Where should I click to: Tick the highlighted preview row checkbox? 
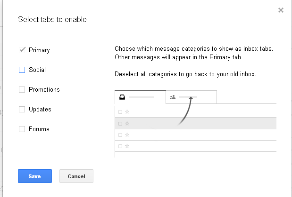120,124
